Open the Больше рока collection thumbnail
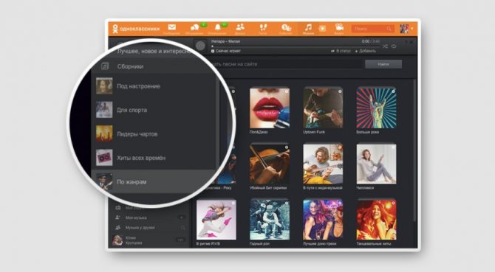Image resolution: width=495 pixels, height=272 pixels. (x=376, y=108)
